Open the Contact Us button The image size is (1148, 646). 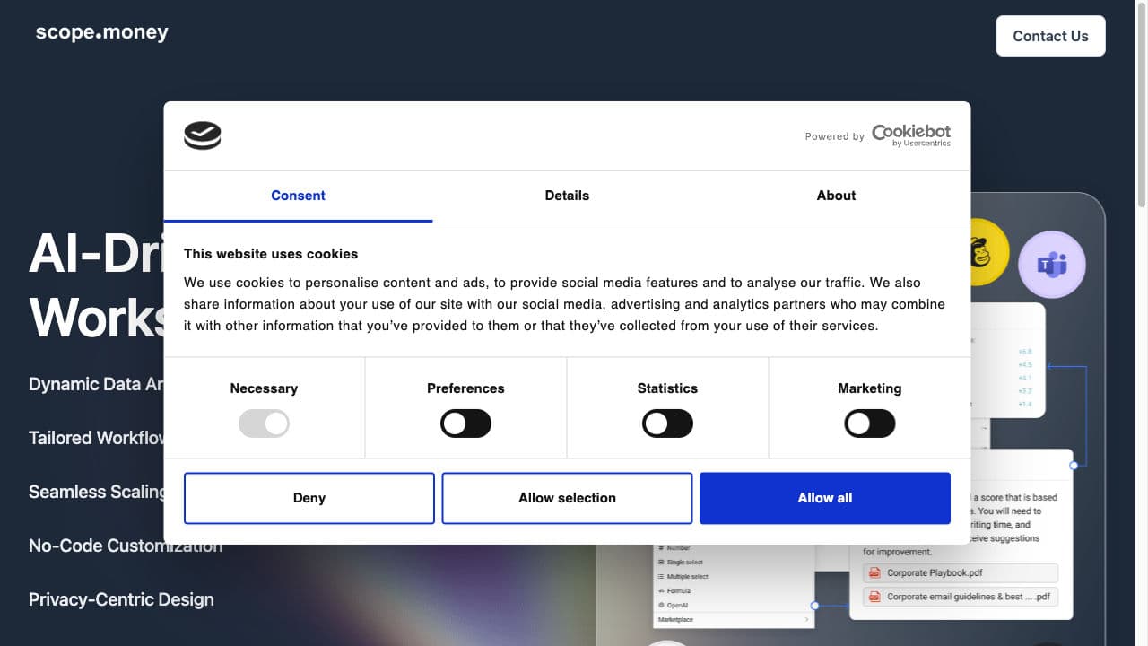point(1050,36)
